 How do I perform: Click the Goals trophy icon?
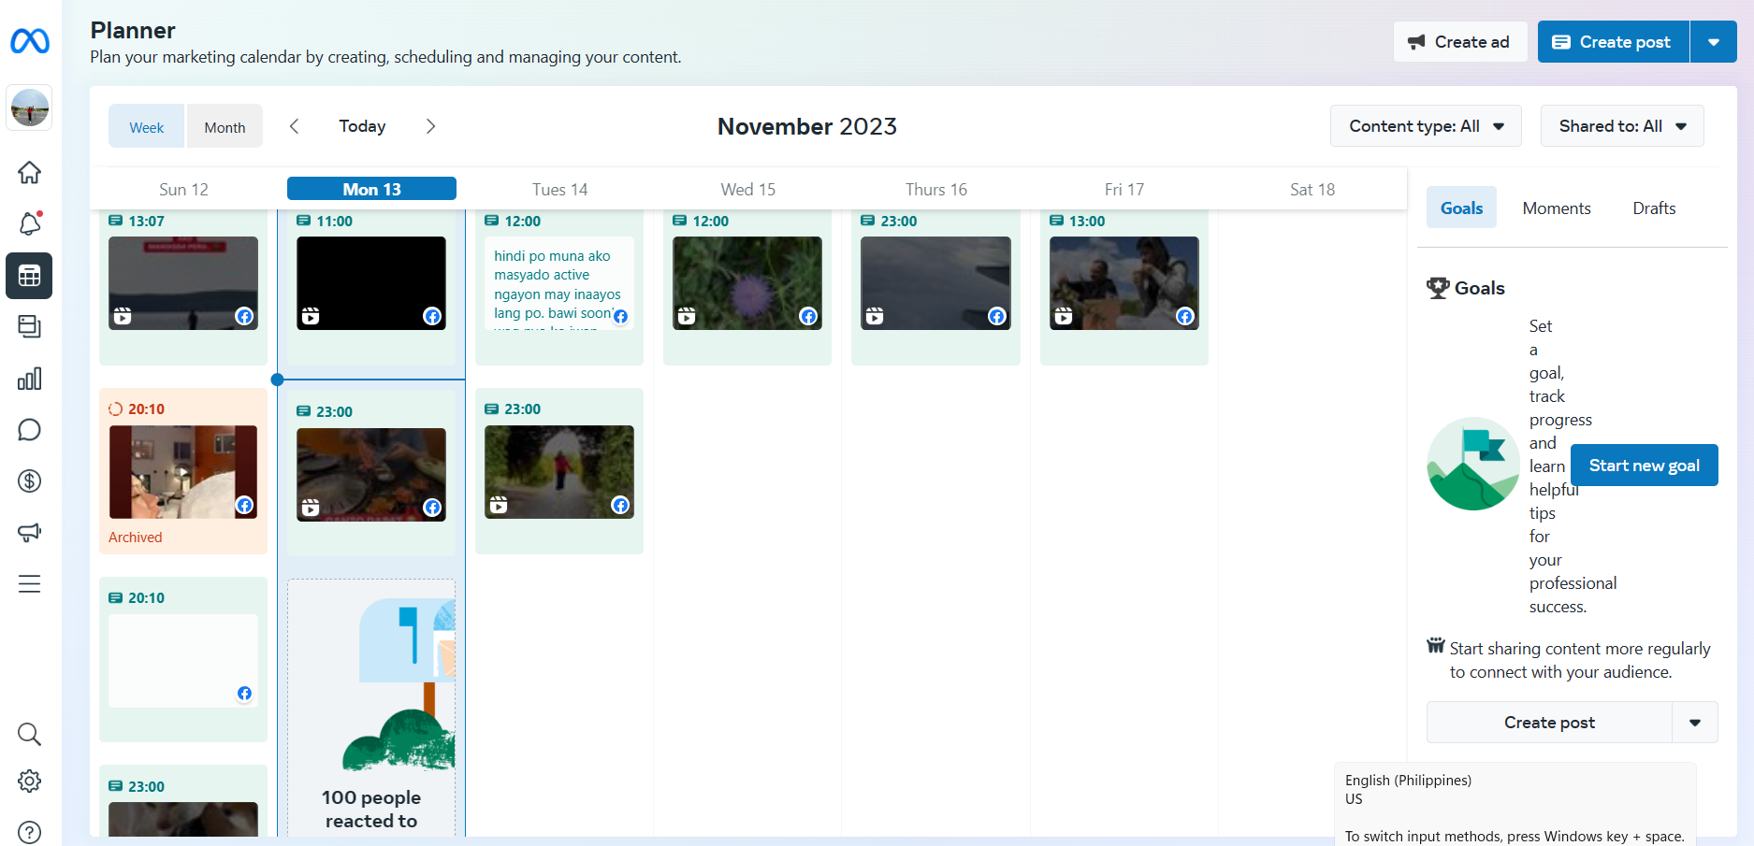1438,288
